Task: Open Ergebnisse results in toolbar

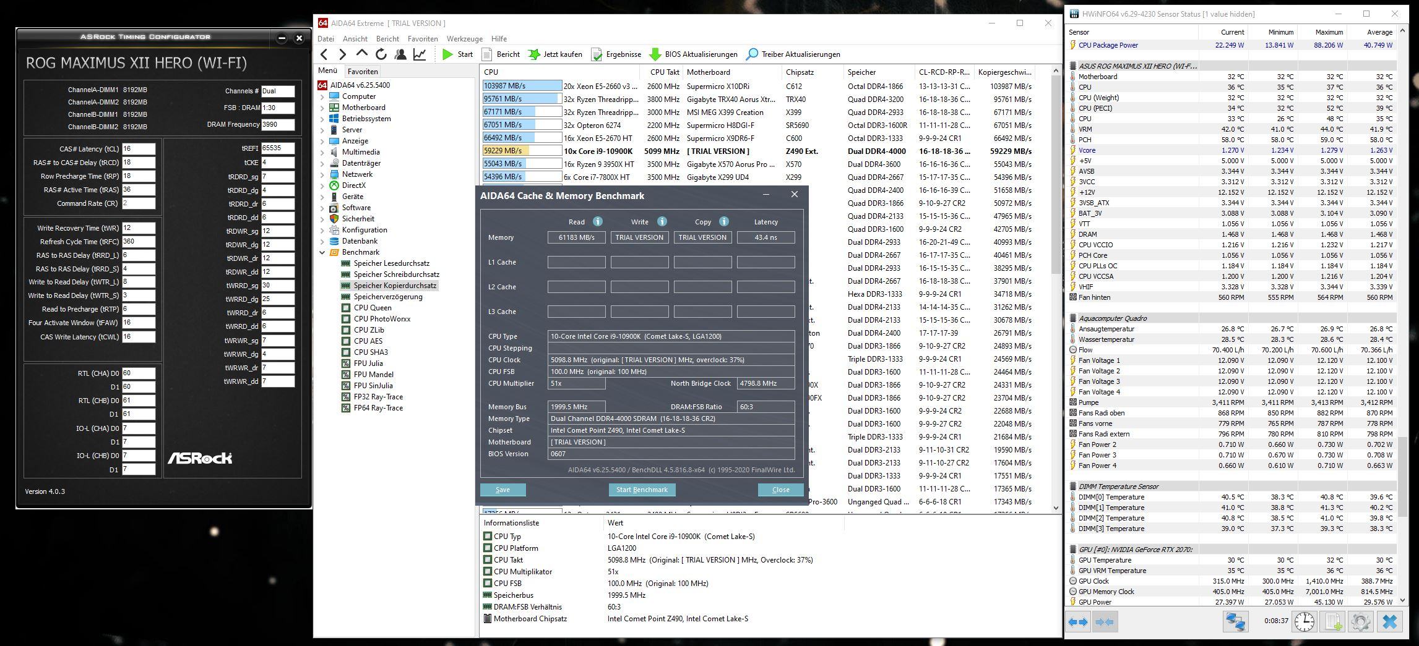Action: click(x=616, y=54)
